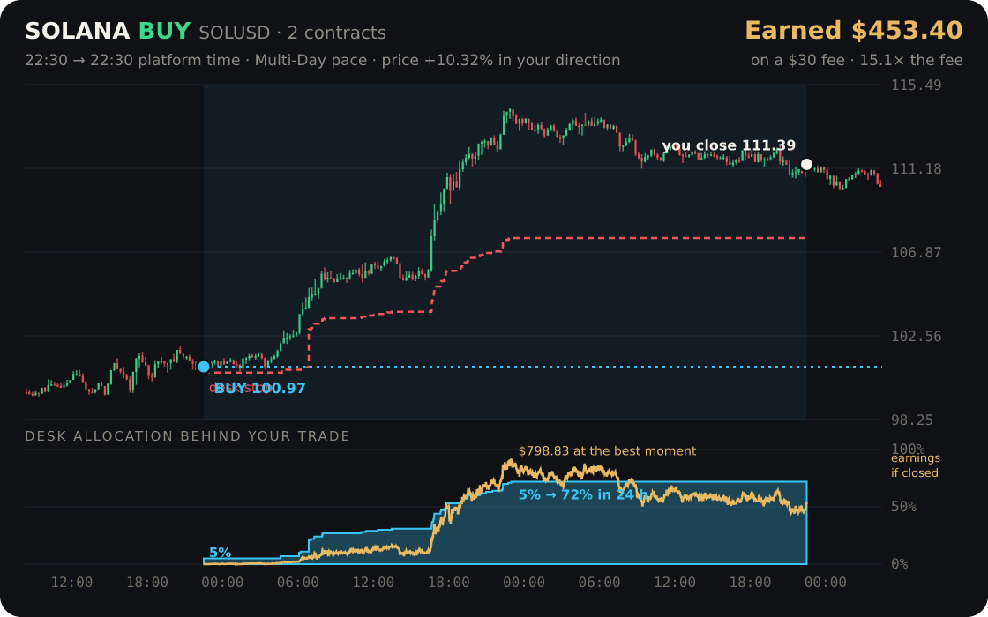Click the 100% allocation axis label
Screen dimensions: 988x617
[908, 449]
